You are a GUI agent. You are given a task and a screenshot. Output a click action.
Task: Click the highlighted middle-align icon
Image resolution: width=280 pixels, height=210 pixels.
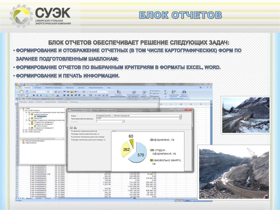(71, 92)
